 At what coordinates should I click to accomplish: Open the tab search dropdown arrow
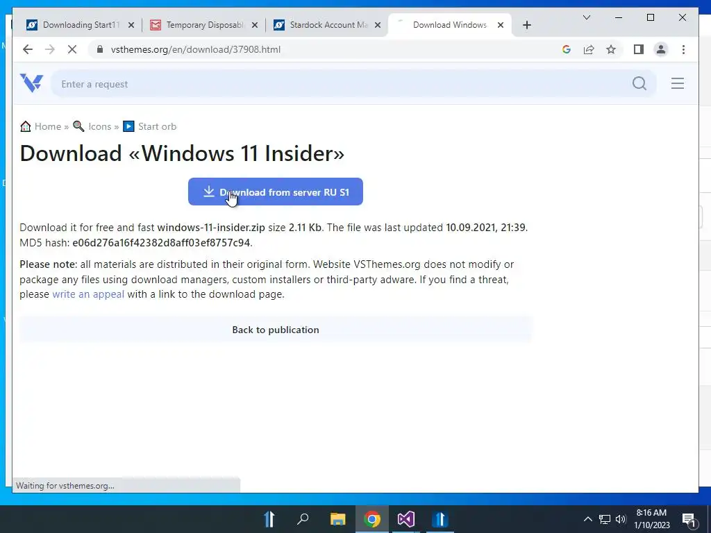[586, 17]
